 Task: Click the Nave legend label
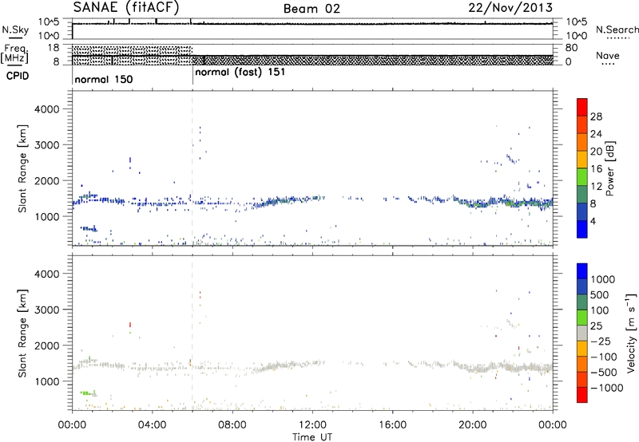(608, 55)
